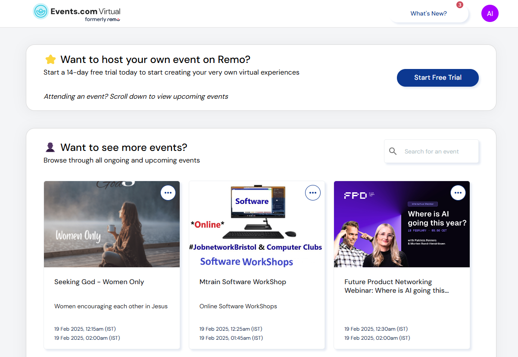The height and width of the screenshot is (357, 518).
Task: Open the Software WorkShops event thumbnail
Action: (x=257, y=224)
